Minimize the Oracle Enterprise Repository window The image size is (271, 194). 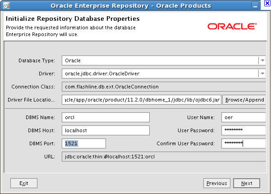click(x=255, y=6)
